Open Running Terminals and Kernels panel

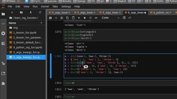click(3, 33)
